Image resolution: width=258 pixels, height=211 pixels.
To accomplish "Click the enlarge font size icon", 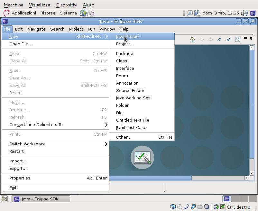I will click(x=228, y=40).
